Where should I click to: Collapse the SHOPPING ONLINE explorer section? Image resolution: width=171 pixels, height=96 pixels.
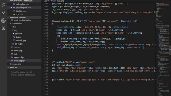pyautogui.click(x=9, y=18)
